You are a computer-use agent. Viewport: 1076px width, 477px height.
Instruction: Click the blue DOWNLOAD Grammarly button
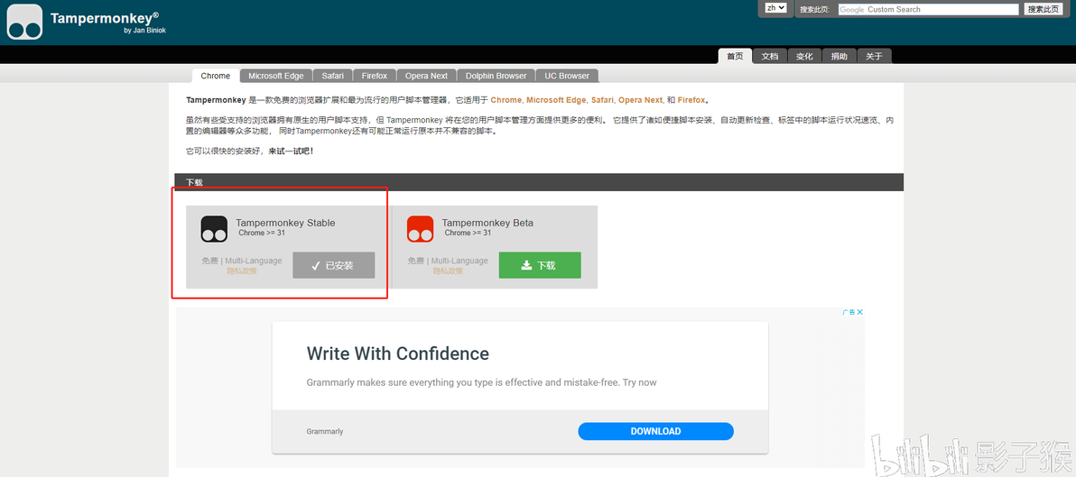[x=655, y=431]
